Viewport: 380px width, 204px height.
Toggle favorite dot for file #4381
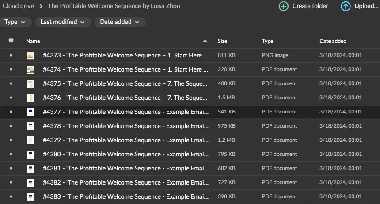pos(11,168)
